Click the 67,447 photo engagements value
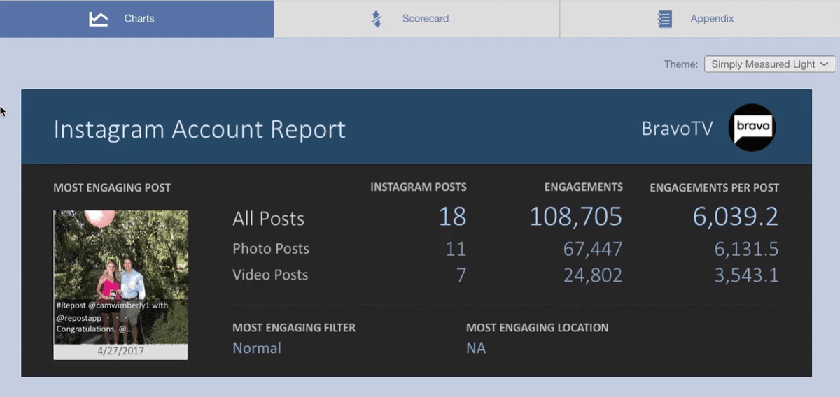 tap(593, 250)
